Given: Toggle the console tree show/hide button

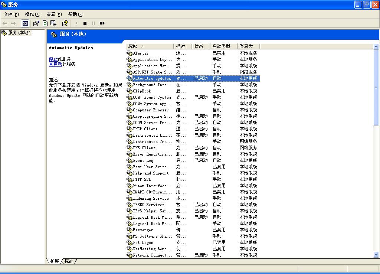Looking at the screenshot, I should click(x=25, y=23).
